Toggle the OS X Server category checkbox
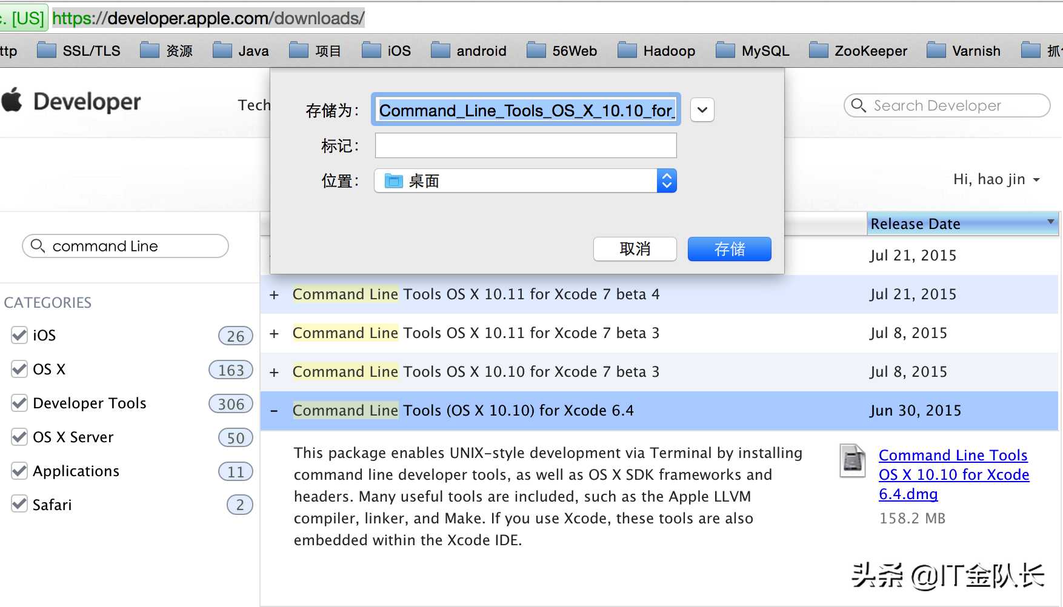The image size is (1063, 607). 19,437
